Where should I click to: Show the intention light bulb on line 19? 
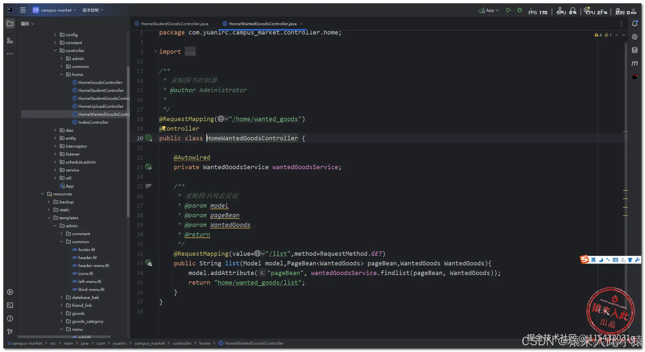tap(164, 128)
